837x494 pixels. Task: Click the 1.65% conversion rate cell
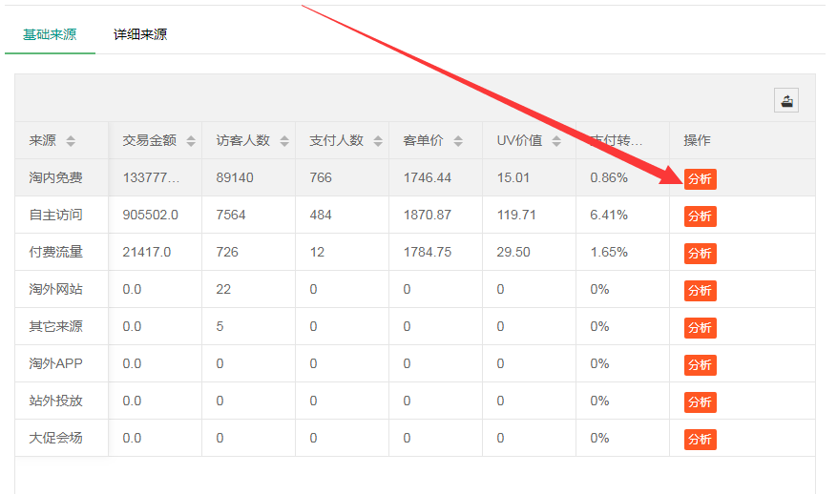[622, 252]
